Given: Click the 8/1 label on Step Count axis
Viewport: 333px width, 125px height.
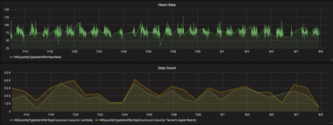Looking at the screenshot, I should [x=222, y=115].
